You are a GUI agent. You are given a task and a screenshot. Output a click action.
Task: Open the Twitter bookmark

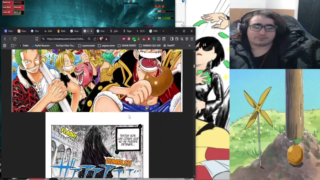coord(24,45)
